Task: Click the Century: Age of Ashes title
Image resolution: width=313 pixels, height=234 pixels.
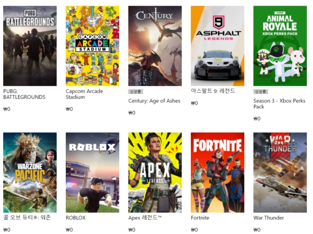Action: pyautogui.click(x=154, y=101)
